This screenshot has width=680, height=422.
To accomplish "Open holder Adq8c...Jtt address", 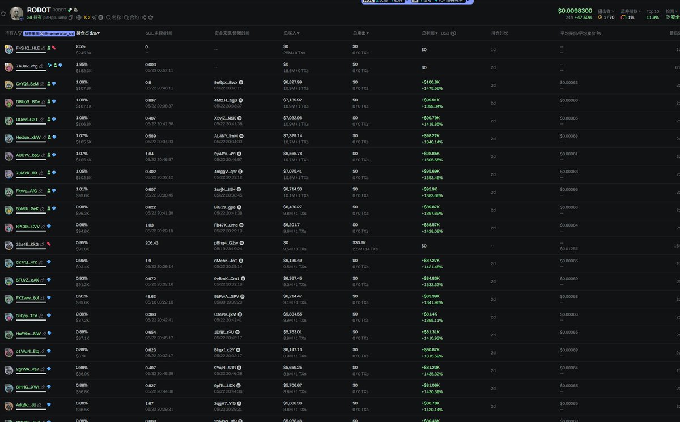I will 26,405.
